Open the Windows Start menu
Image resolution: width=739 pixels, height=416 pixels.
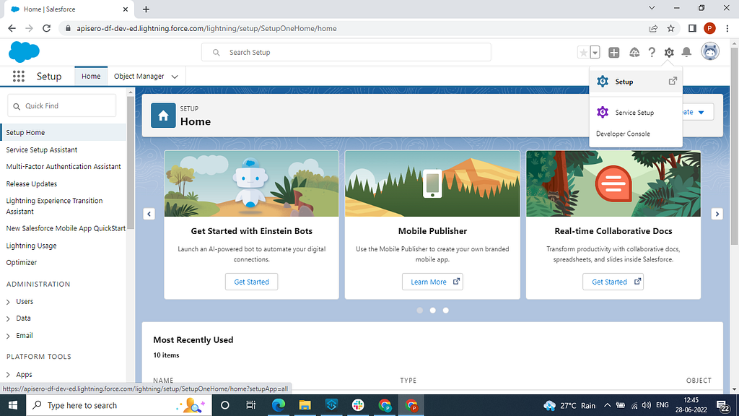(x=13, y=405)
